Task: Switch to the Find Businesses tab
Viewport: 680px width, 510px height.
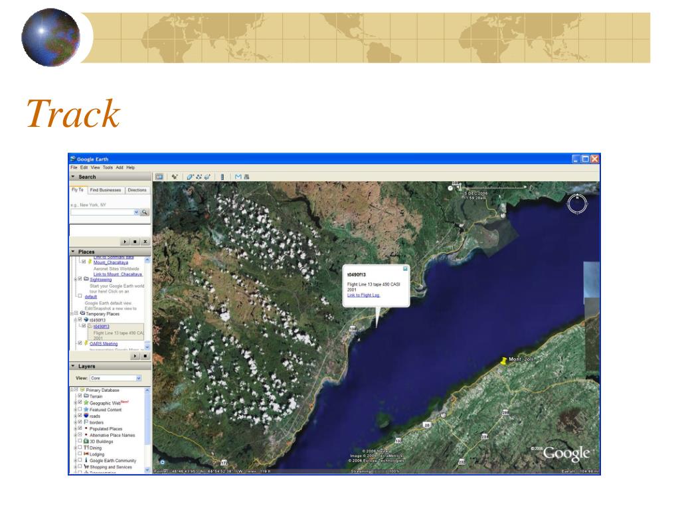Action: pyautogui.click(x=106, y=190)
